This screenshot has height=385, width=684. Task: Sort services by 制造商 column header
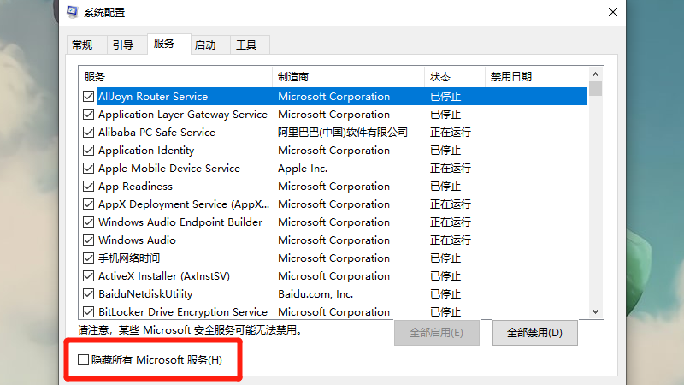tap(348, 77)
